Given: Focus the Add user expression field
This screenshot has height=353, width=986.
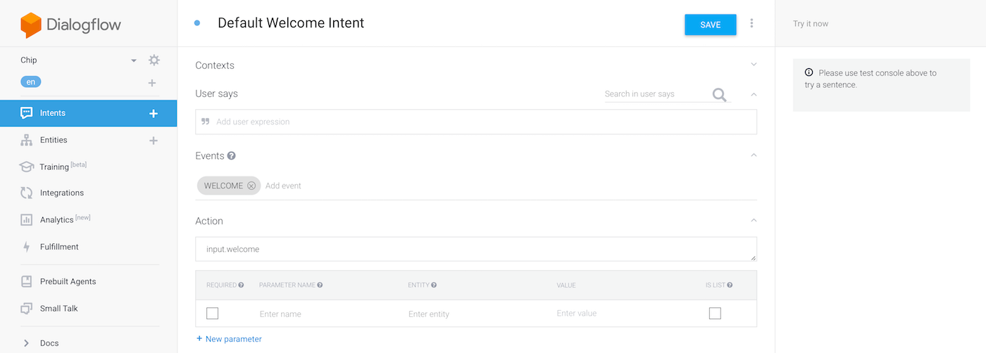Looking at the screenshot, I should 475,122.
